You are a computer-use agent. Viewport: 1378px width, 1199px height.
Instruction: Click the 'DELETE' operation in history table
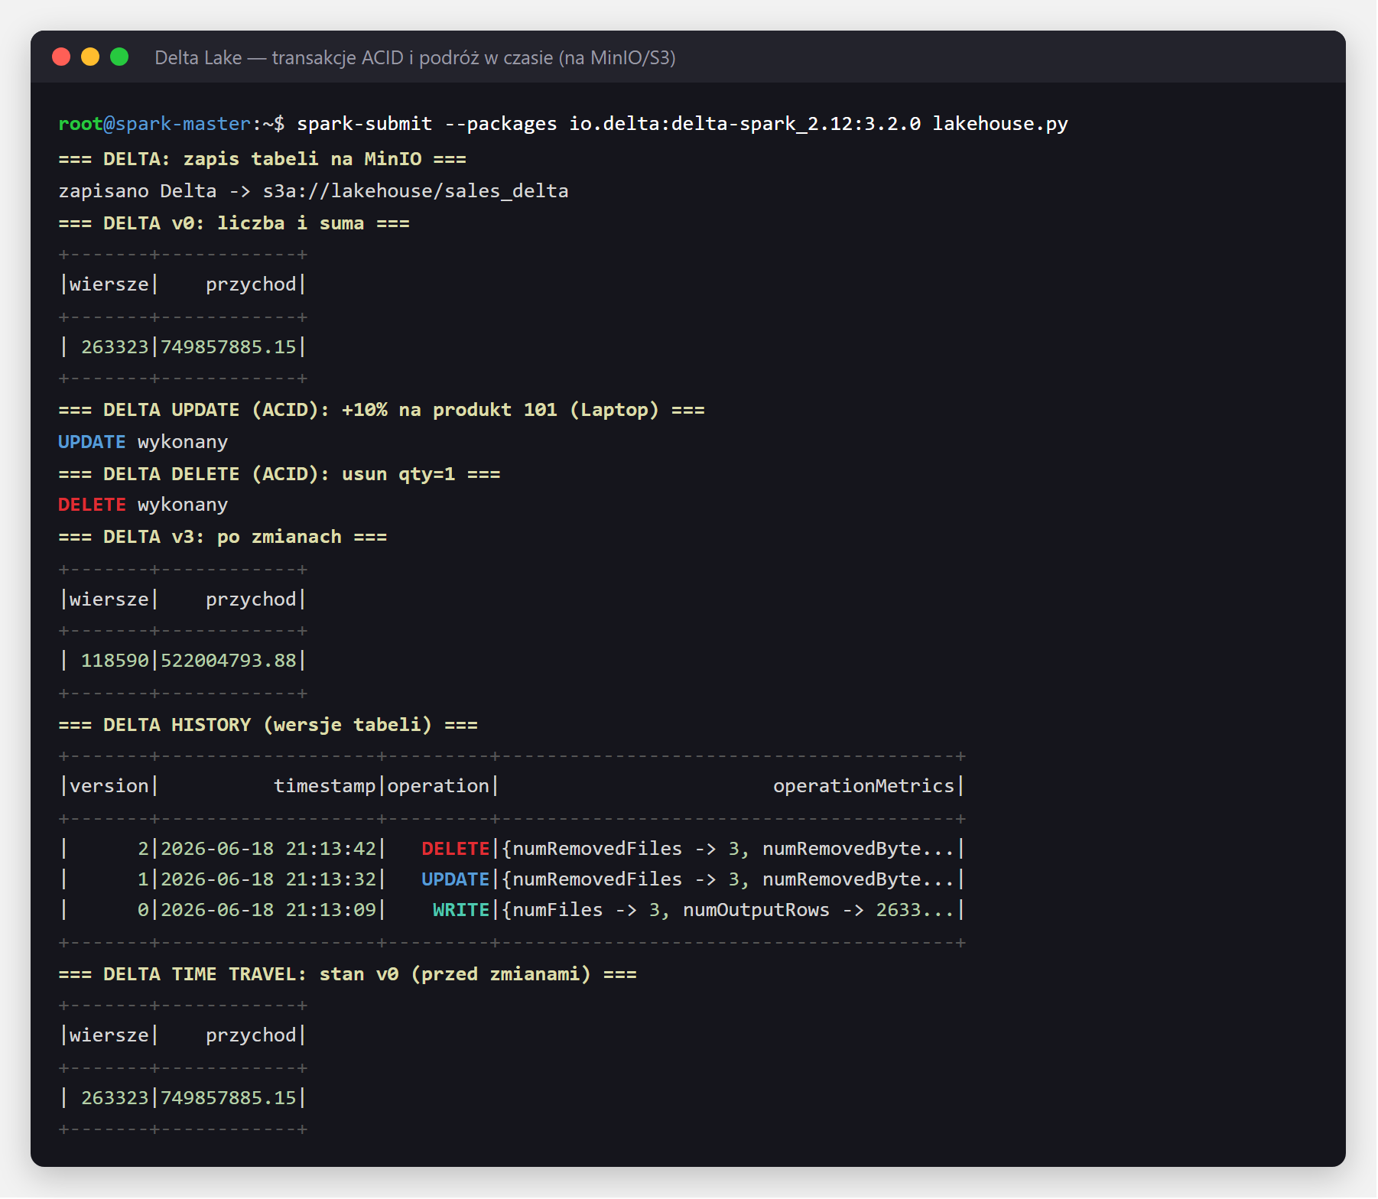pyautogui.click(x=455, y=849)
